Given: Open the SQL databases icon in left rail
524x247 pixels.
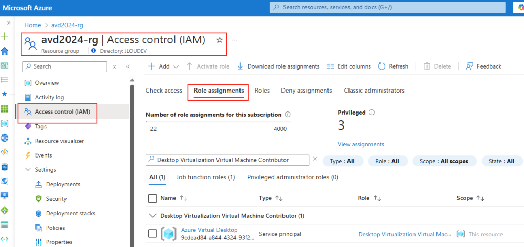Looking at the screenshot, I should click(x=5, y=166).
